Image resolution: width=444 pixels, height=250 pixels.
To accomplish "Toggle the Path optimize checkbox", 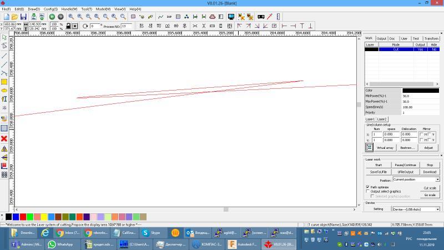I will pyautogui.click(x=367, y=187).
